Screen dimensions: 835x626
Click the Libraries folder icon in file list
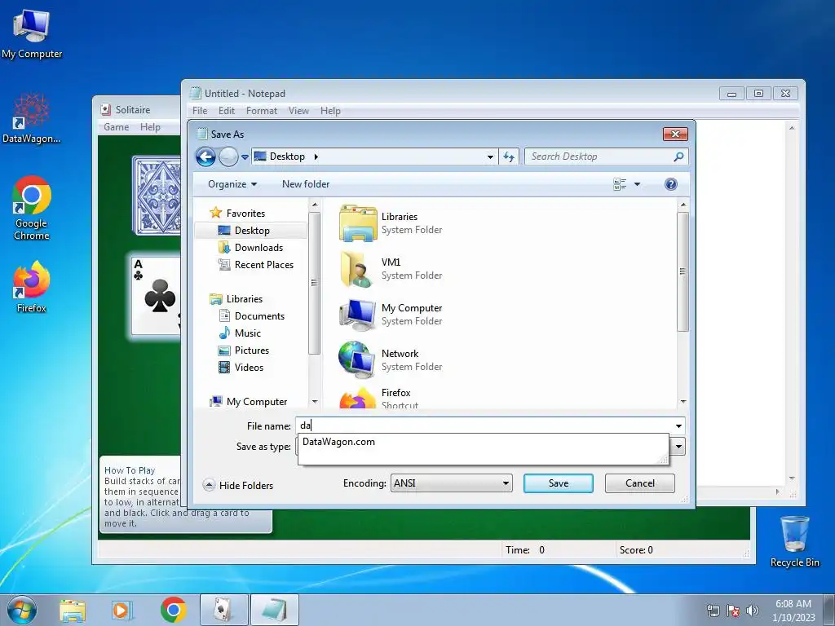(358, 223)
